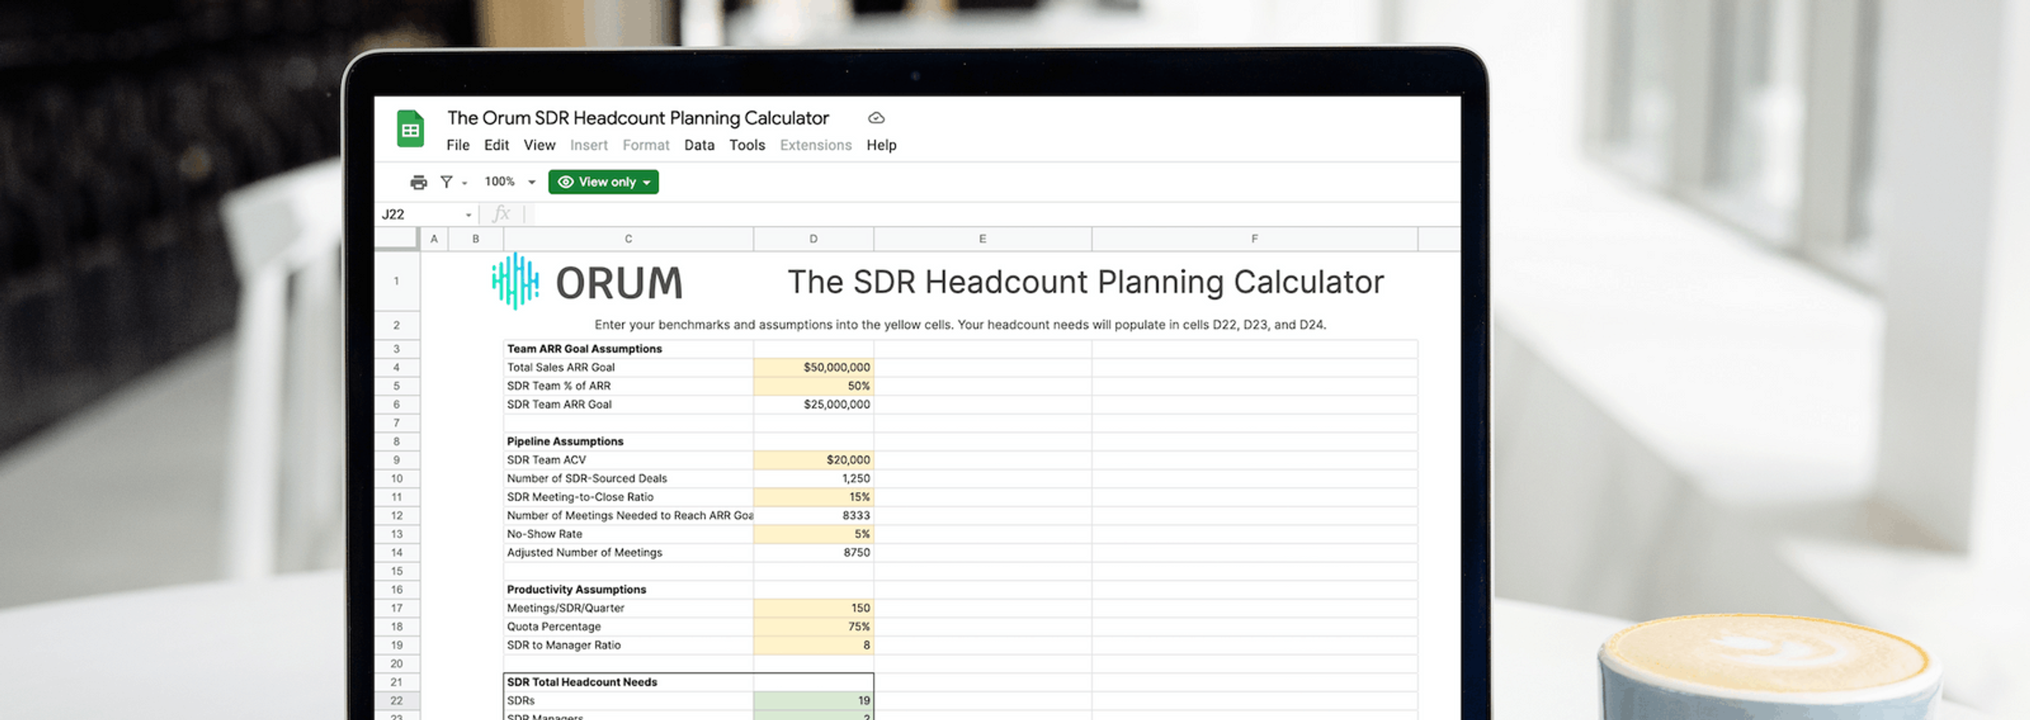Click the Orum waveform logo

(x=515, y=281)
